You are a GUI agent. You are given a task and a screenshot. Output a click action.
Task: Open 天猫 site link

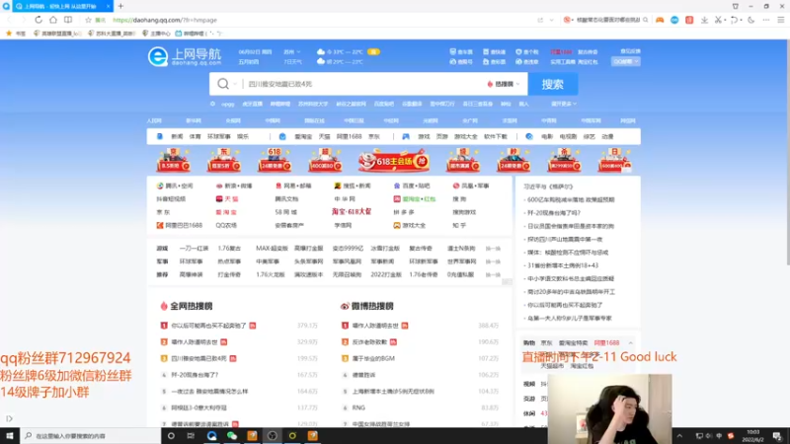point(227,199)
